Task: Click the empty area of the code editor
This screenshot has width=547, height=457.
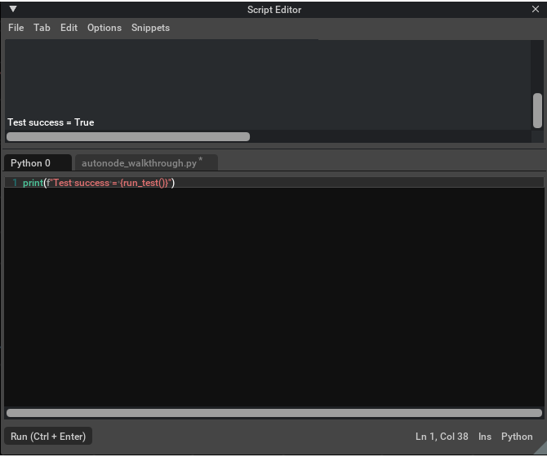Action: [x=273, y=302]
